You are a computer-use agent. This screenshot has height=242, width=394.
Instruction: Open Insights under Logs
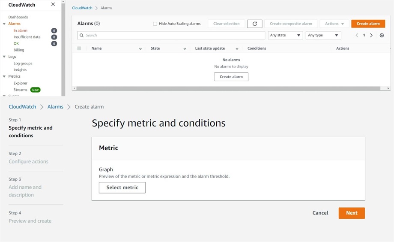[x=20, y=70]
